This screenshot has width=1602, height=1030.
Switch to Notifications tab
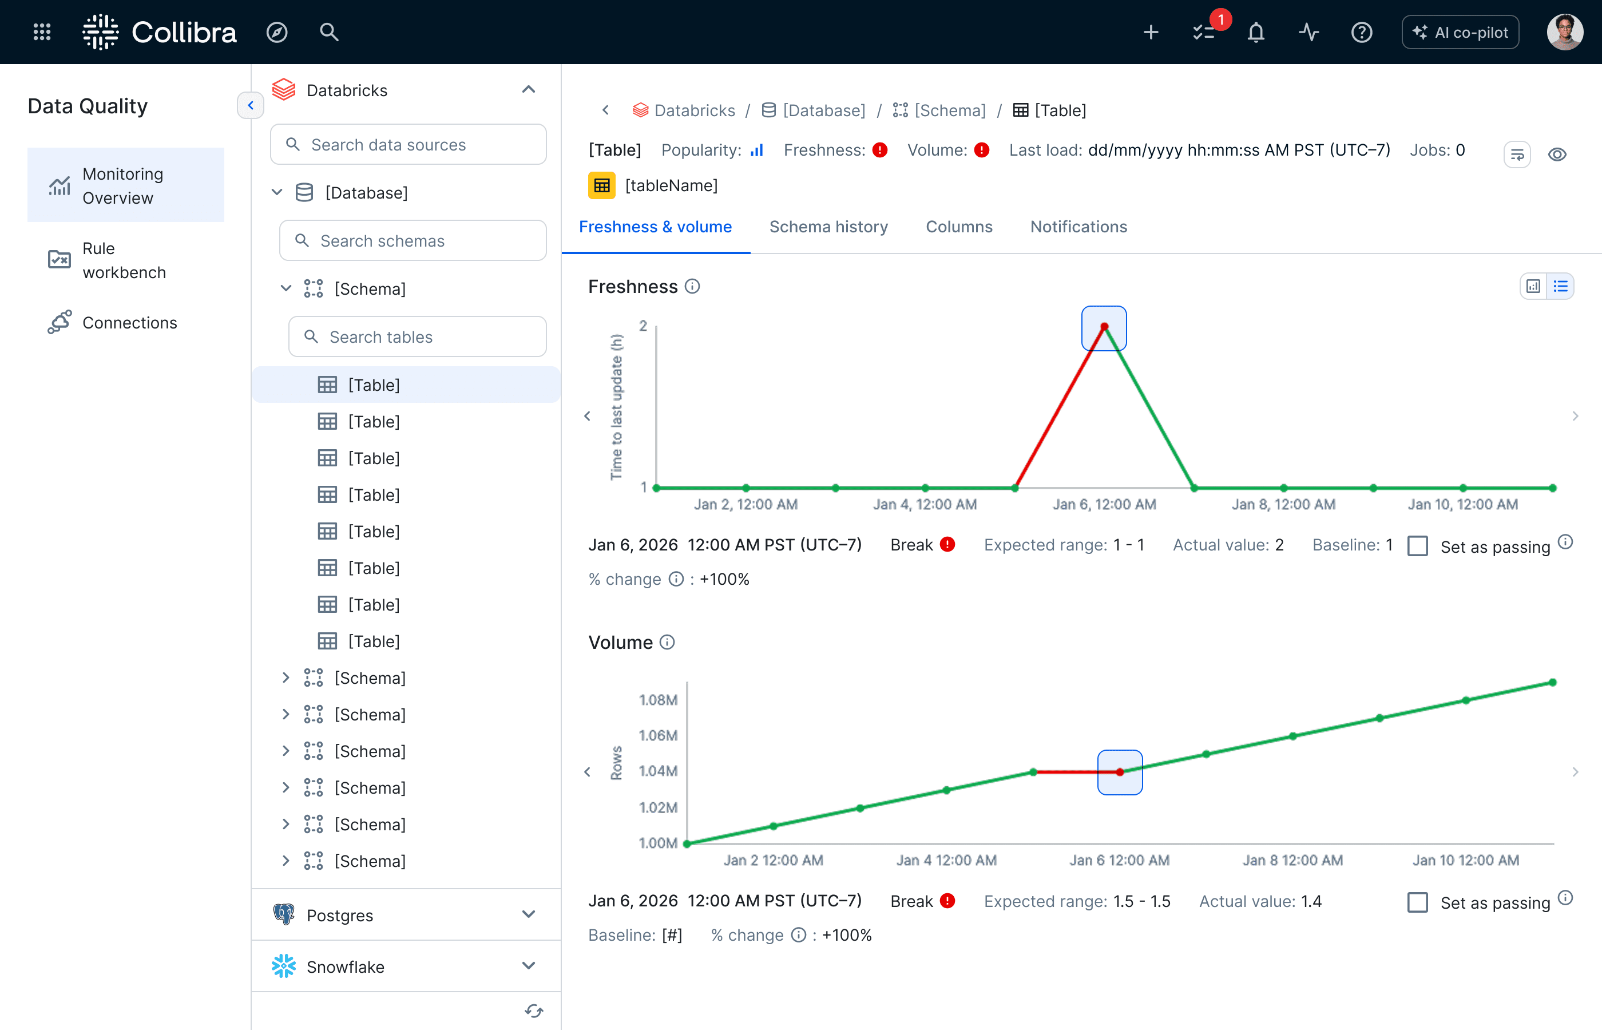pyautogui.click(x=1078, y=227)
